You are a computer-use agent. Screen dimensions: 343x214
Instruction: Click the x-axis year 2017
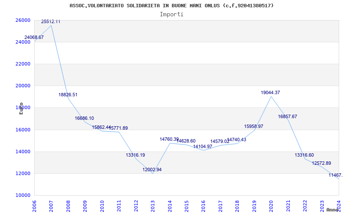220,206
